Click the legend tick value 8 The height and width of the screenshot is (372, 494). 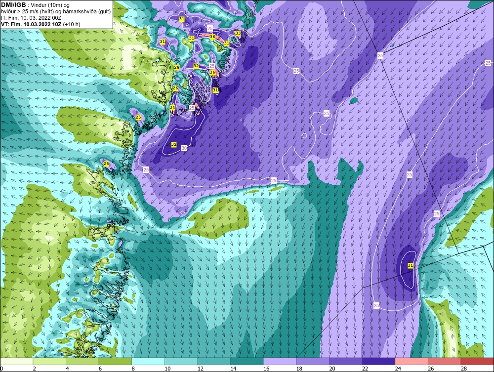133,369
